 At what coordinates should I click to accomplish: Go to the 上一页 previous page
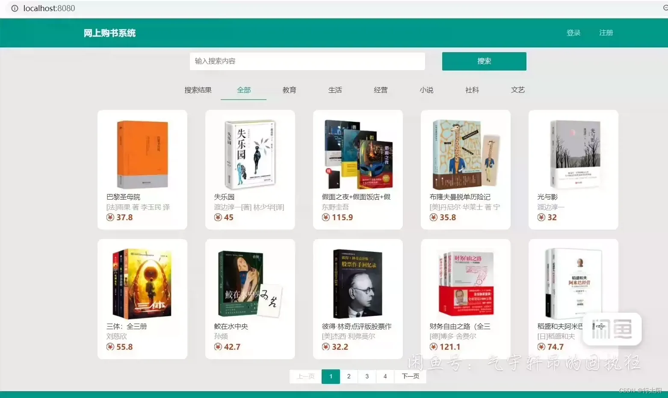[306, 376]
